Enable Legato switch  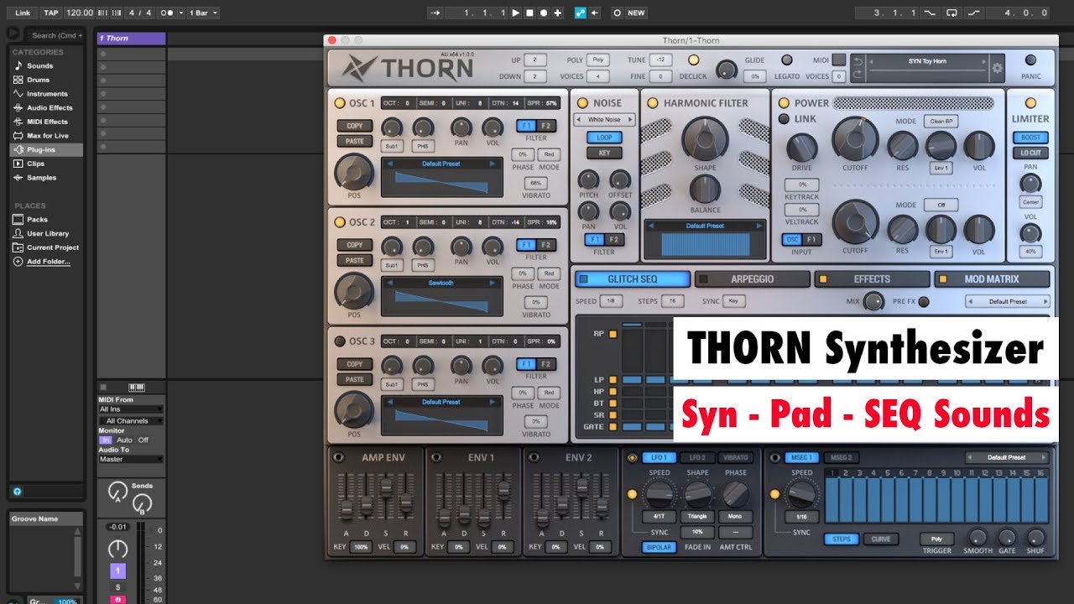point(787,60)
